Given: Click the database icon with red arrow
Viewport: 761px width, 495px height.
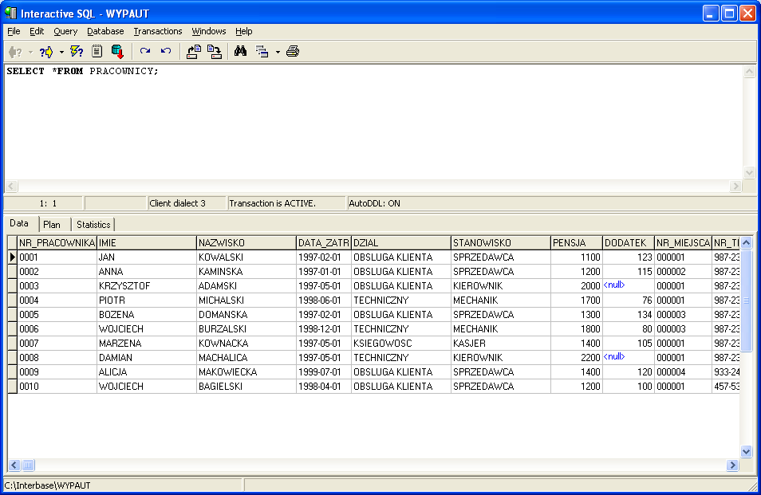Looking at the screenshot, I should tap(117, 51).
